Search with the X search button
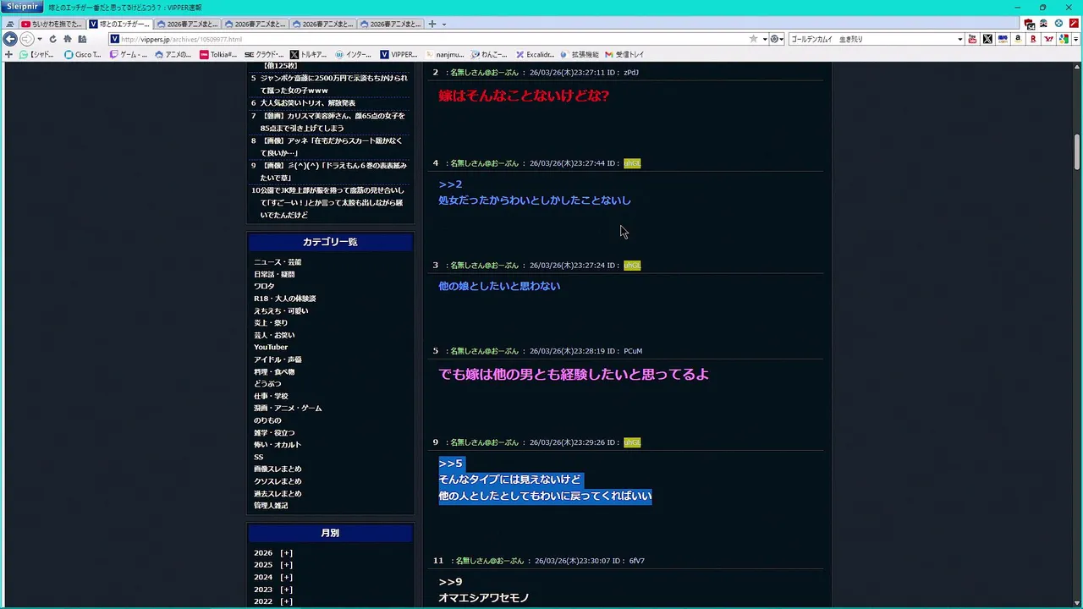The width and height of the screenshot is (1083, 609). (x=987, y=39)
